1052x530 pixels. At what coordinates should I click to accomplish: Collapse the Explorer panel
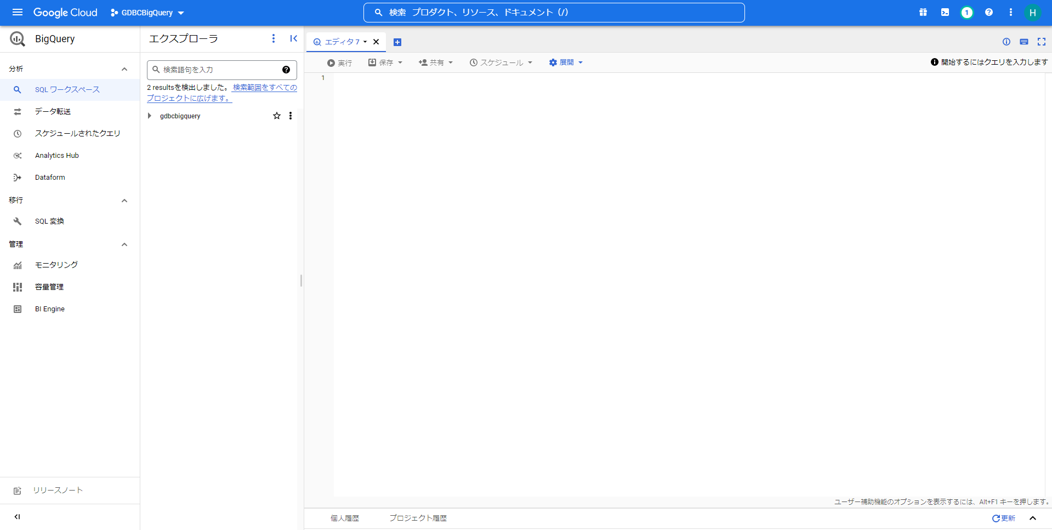coord(293,38)
